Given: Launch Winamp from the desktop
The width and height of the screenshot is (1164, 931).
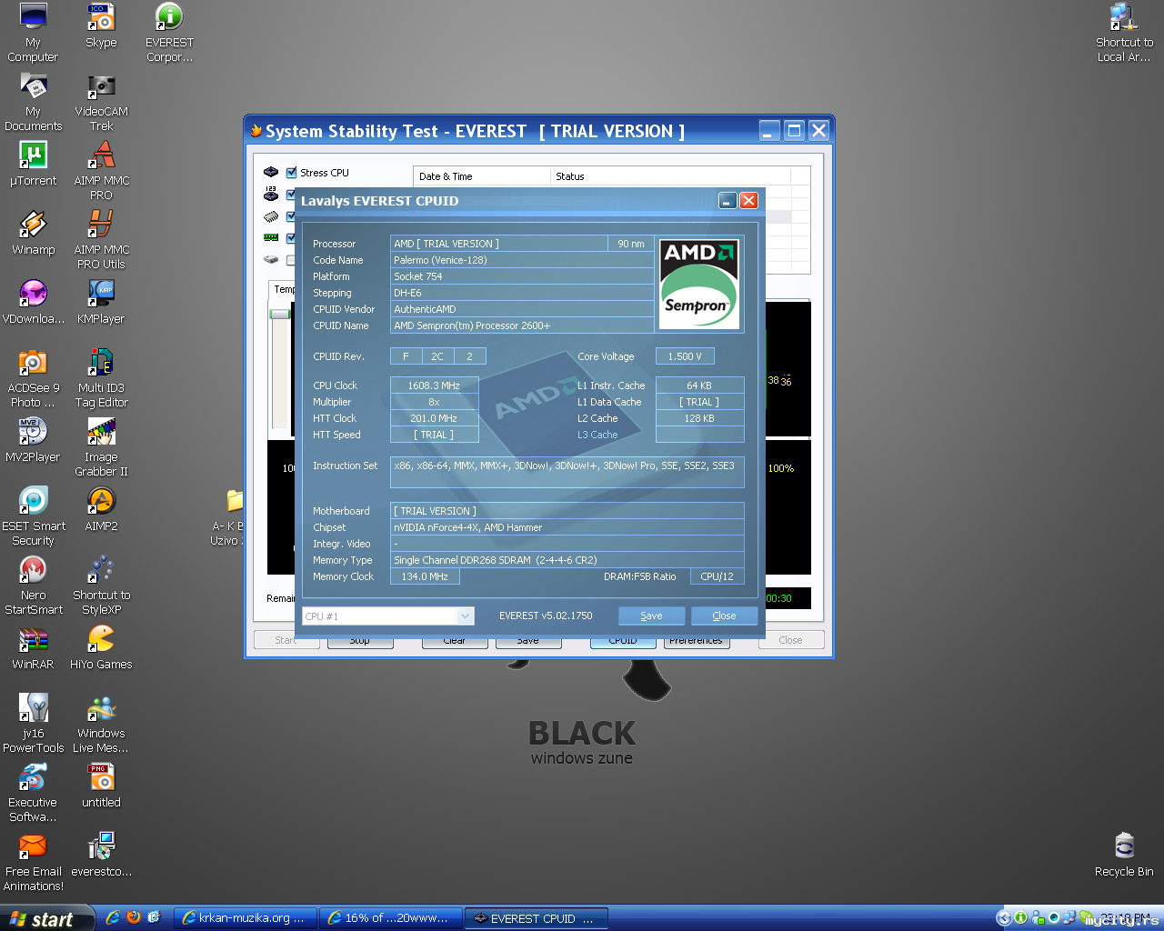Looking at the screenshot, I should pyautogui.click(x=33, y=233).
